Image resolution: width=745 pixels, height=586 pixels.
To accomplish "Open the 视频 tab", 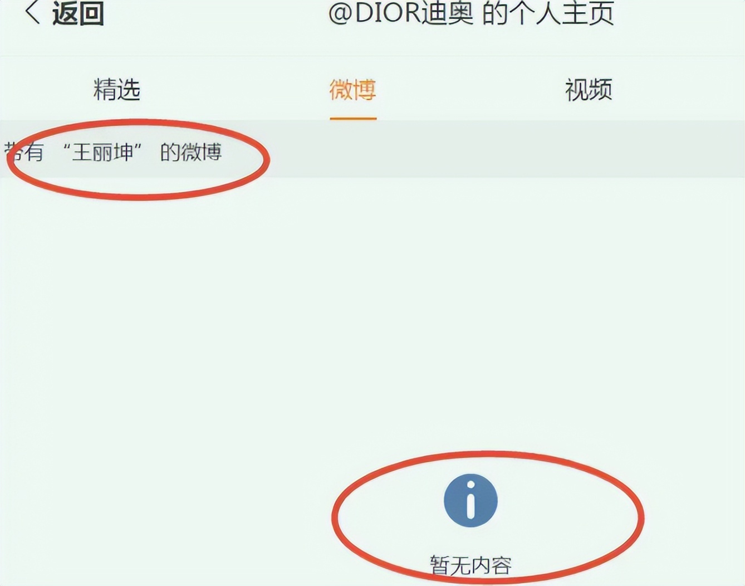I will [x=589, y=90].
